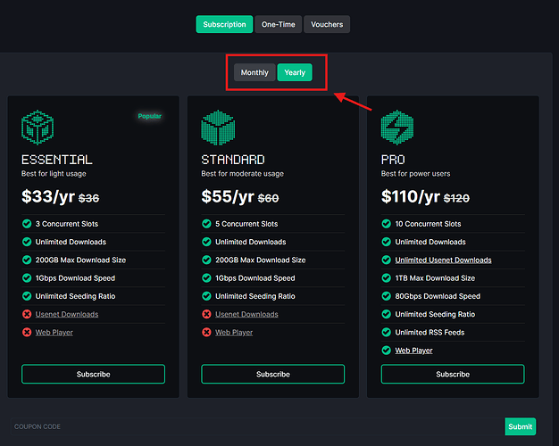The width and height of the screenshot is (559, 446).
Task: Click the Popular badge on Essential
Action: click(x=150, y=116)
